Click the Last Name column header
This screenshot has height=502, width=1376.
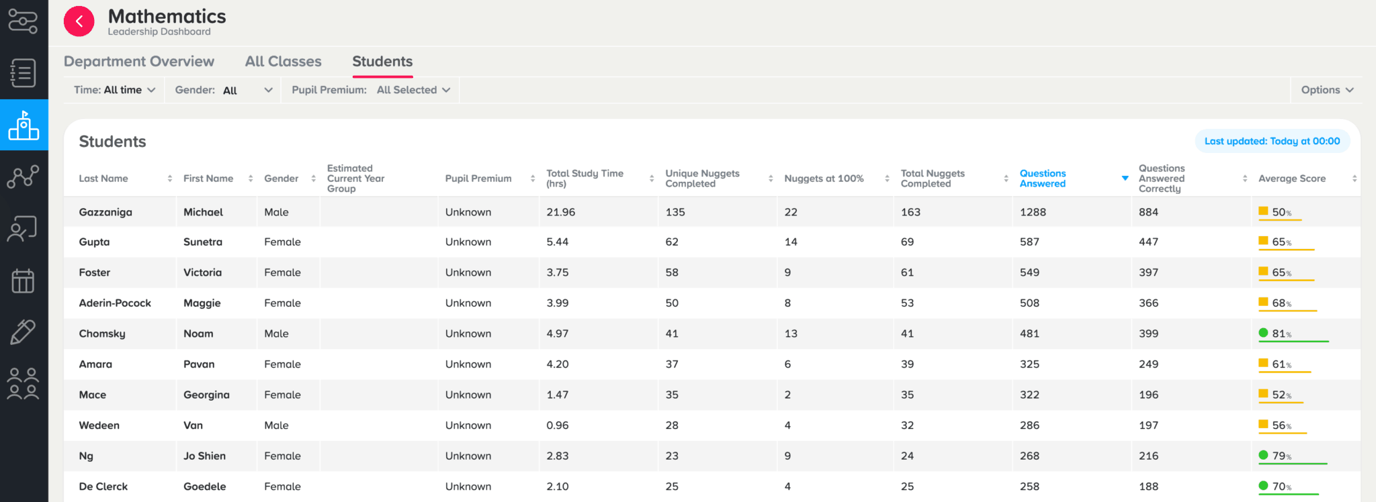(x=103, y=179)
